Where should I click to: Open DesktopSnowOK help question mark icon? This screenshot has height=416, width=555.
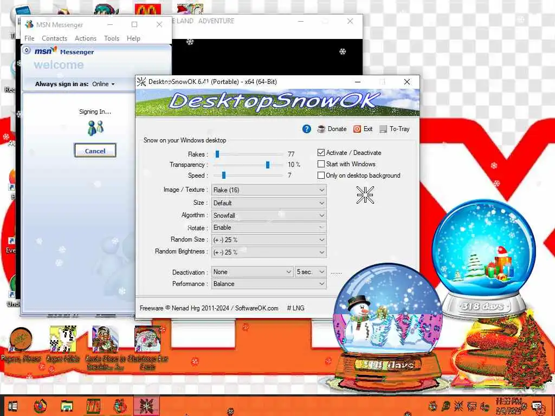pyautogui.click(x=307, y=129)
